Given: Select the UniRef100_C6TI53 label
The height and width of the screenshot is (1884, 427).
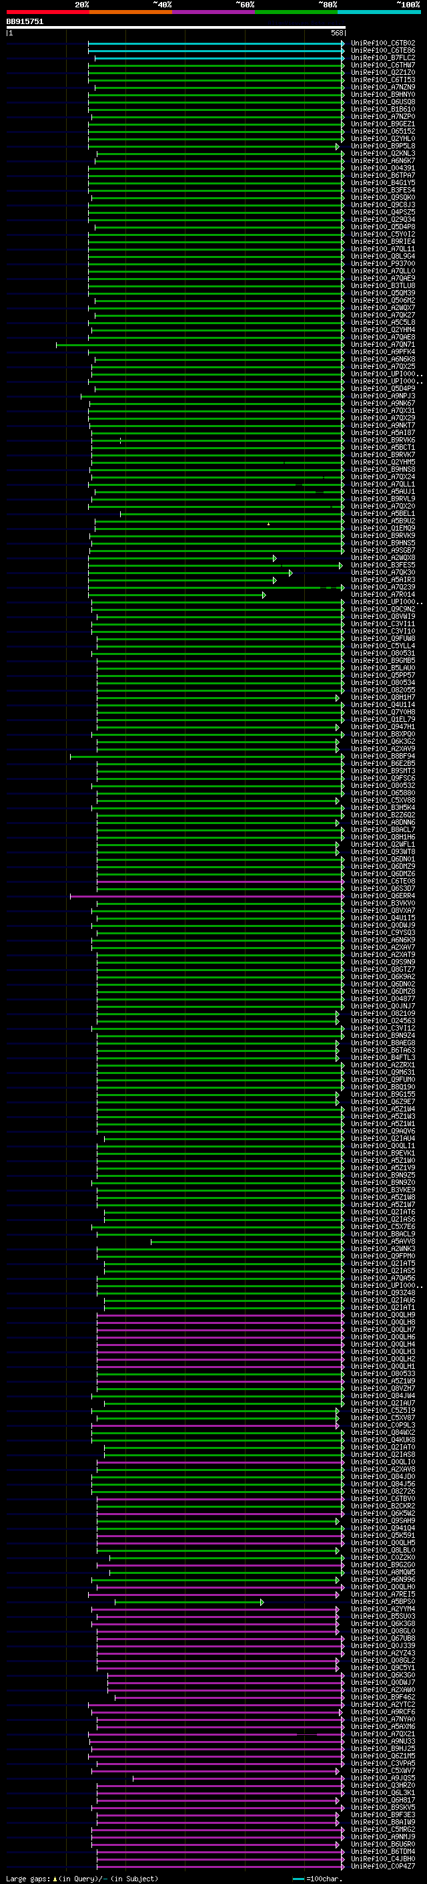Looking at the screenshot, I should coord(383,80).
